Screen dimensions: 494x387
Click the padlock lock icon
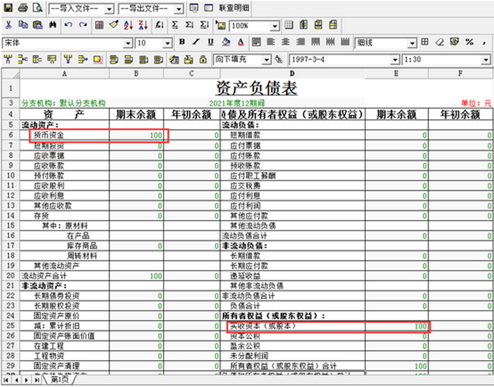[203, 59]
